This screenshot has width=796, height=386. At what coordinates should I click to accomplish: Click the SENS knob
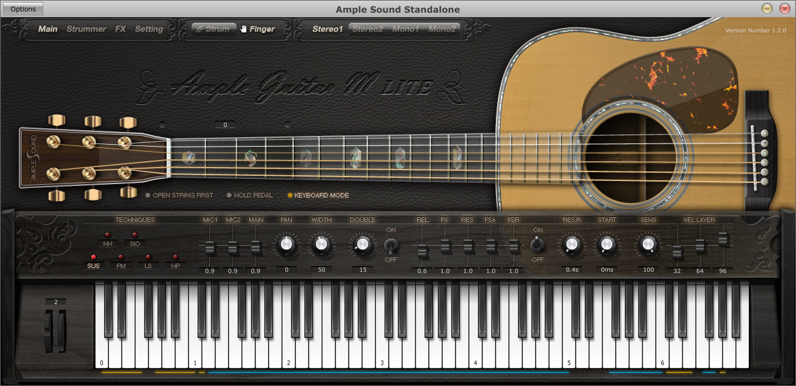[648, 244]
